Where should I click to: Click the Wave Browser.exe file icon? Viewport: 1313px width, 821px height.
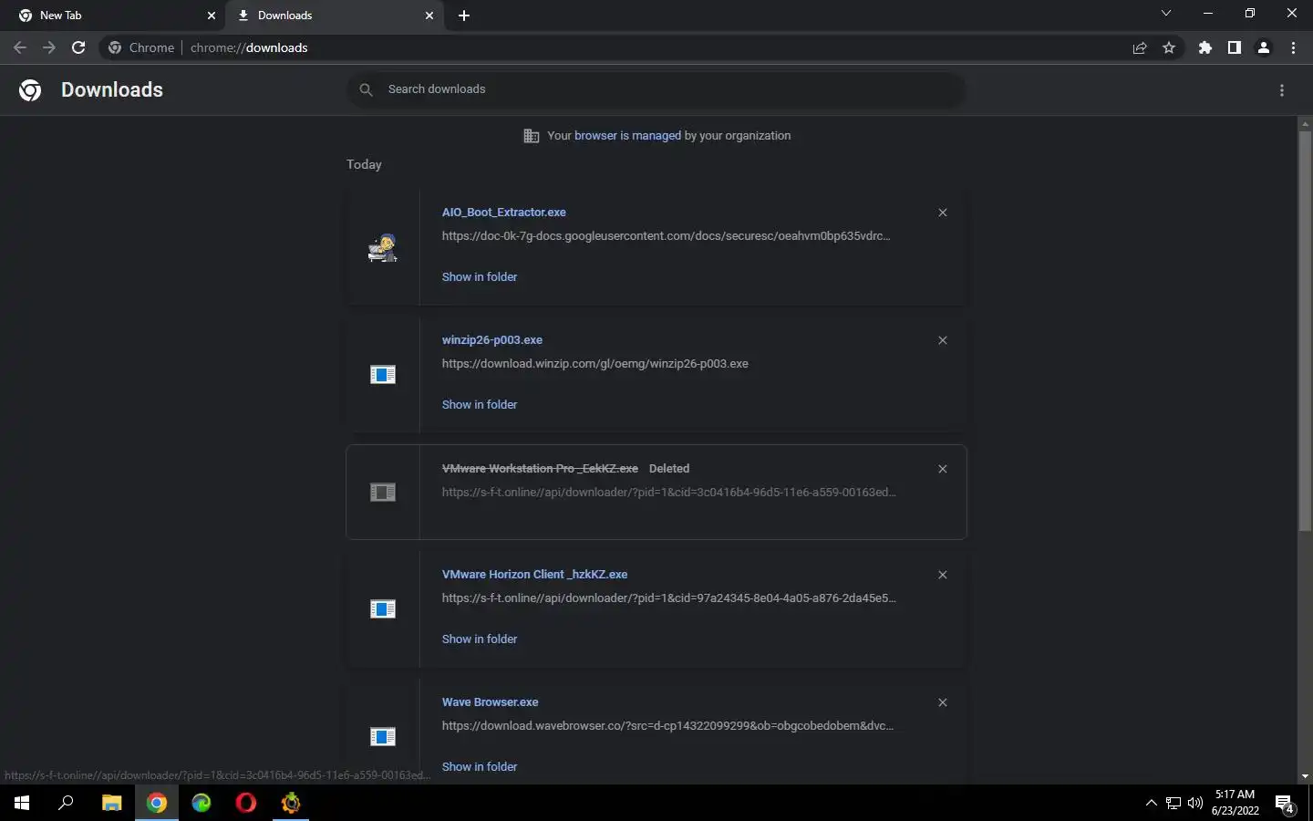(383, 737)
